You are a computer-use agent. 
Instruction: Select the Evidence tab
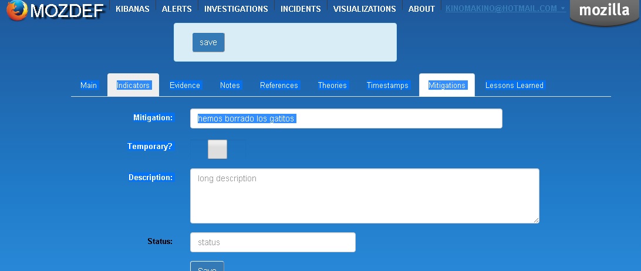(185, 86)
